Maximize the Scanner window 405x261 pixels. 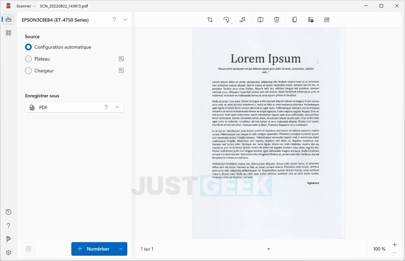381,6
